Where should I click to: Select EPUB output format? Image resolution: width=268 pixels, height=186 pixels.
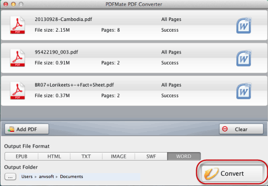click(21, 157)
